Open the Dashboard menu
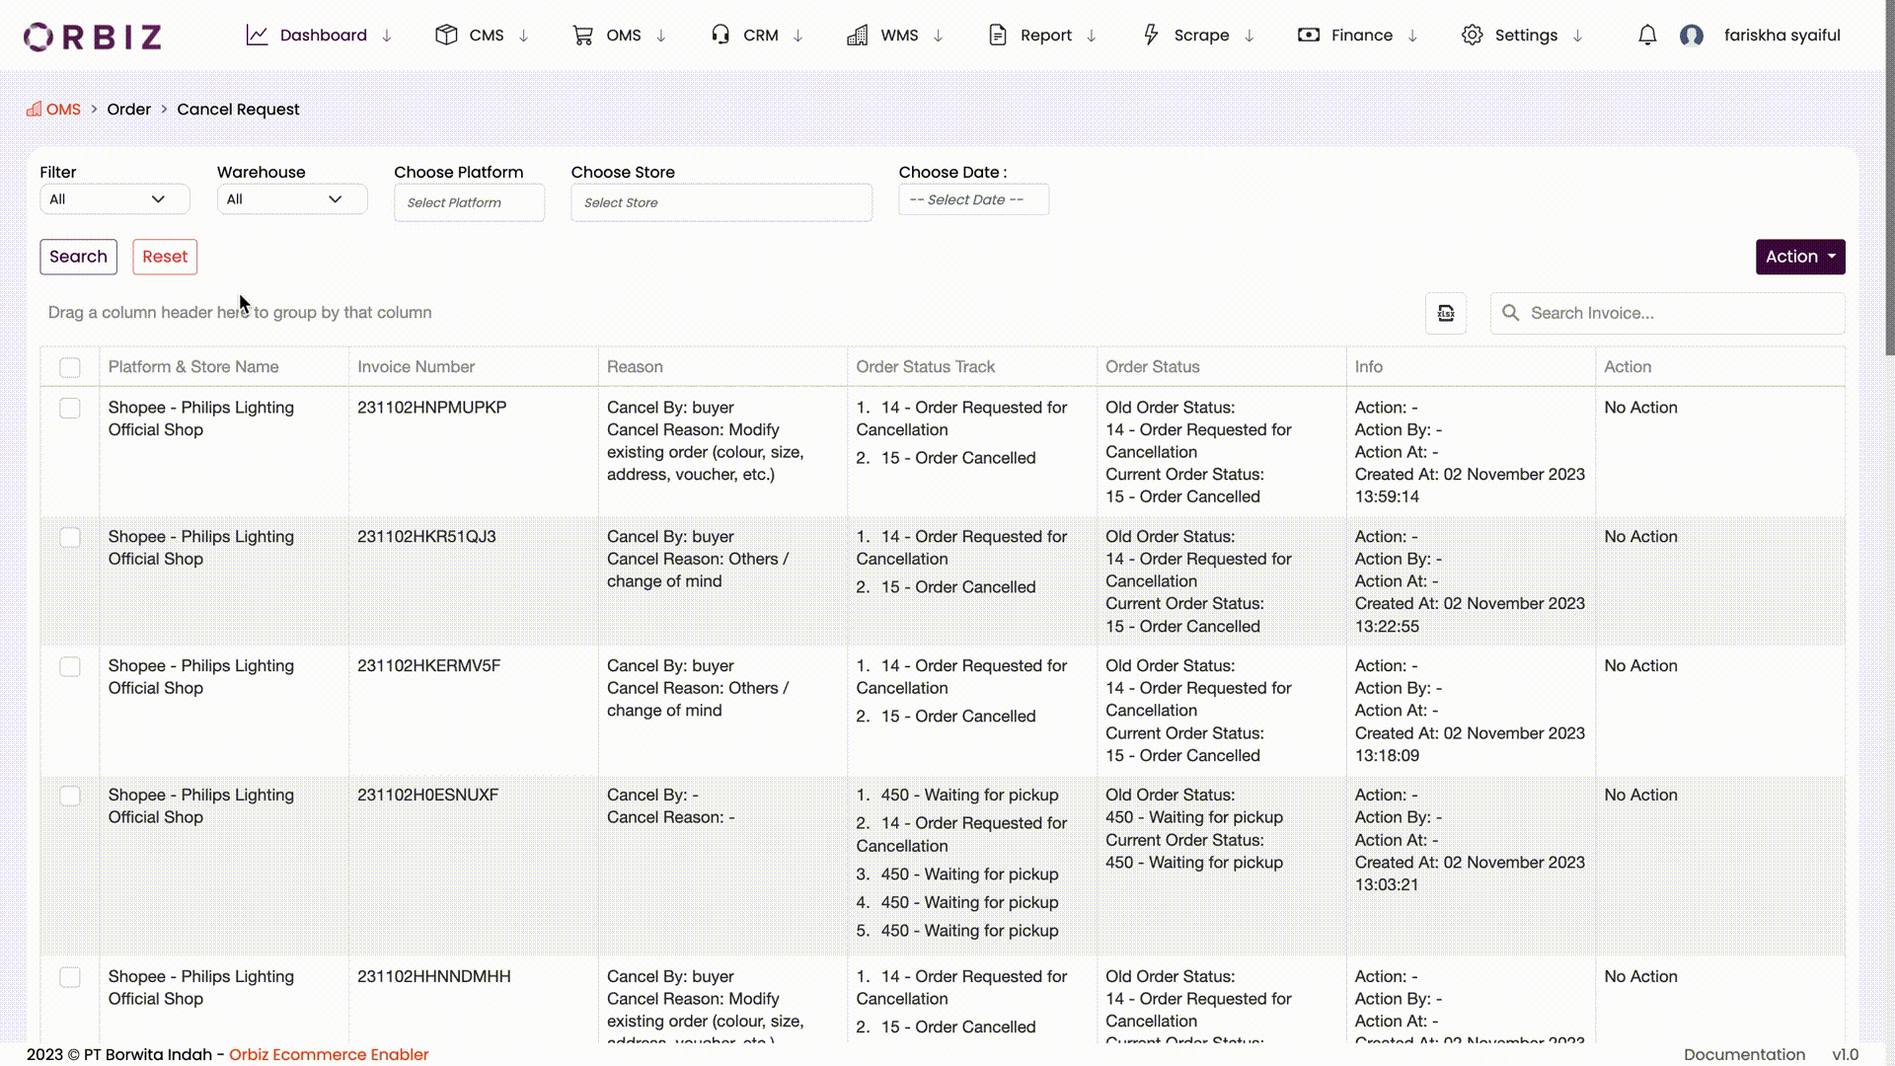 coord(323,36)
